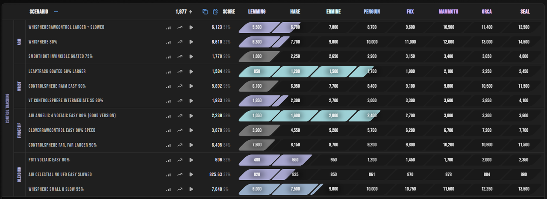The image size is (547, 199).
Task: Show the bars icon for Whisphere 80%
Action: tap(168, 42)
